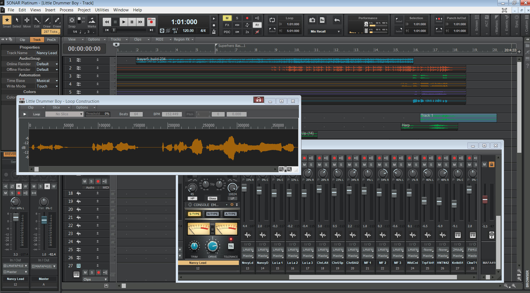The width and height of the screenshot is (530, 293).
Task: Click the Marks landmarks icon
Action: pyautogui.click(x=92, y=20)
